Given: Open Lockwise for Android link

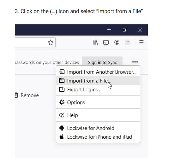Looking at the screenshot, I should (98, 128).
